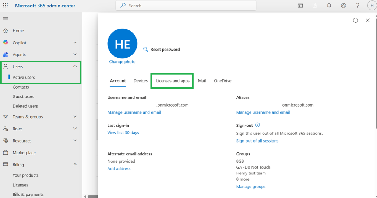Click the Add address link
377x198 pixels.
(x=119, y=169)
